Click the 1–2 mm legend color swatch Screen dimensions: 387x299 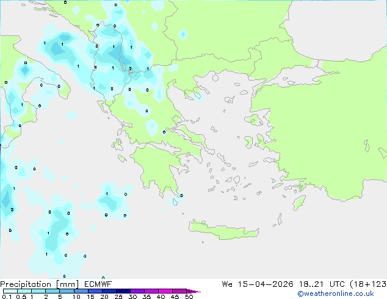pyautogui.click(x=38, y=291)
